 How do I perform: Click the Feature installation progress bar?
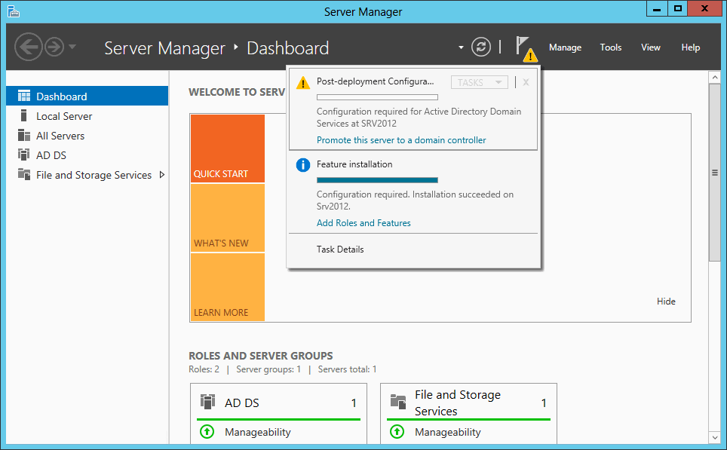(x=377, y=180)
